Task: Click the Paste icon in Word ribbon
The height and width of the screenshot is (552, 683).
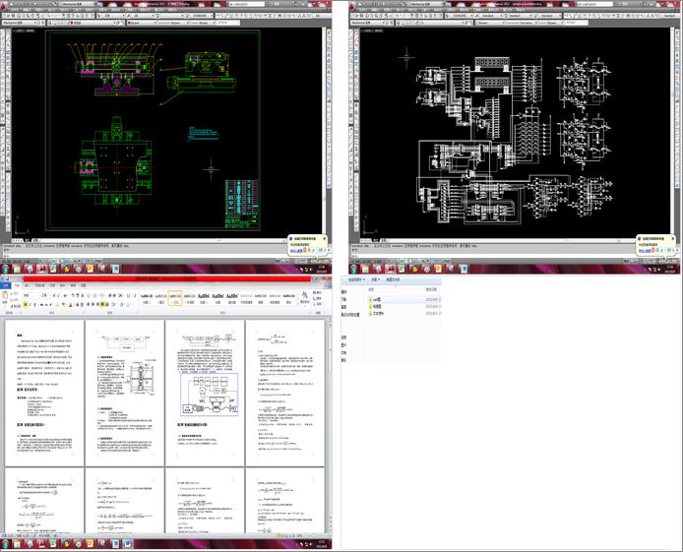Action: click(x=6, y=297)
